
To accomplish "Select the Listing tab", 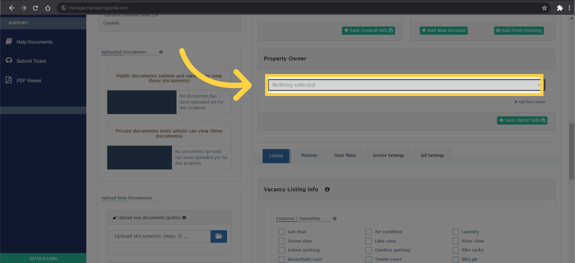I will click(x=276, y=156).
